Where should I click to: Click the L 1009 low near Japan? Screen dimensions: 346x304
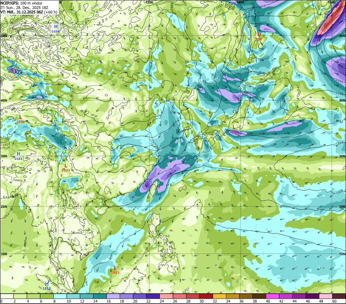pyautogui.click(x=234, y=129)
